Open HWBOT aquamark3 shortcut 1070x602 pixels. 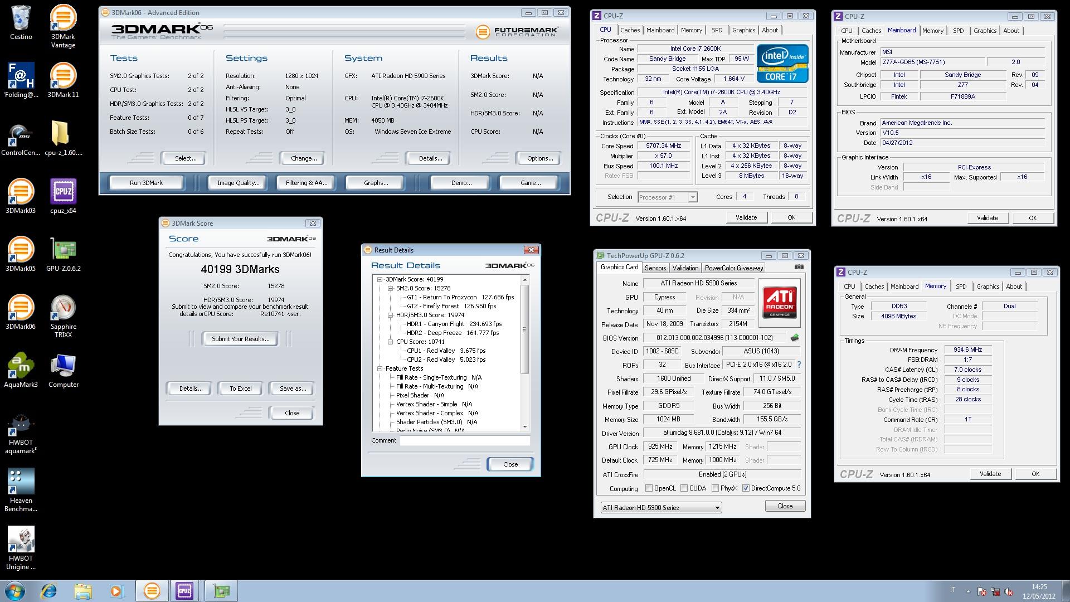(x=21, y=433)
